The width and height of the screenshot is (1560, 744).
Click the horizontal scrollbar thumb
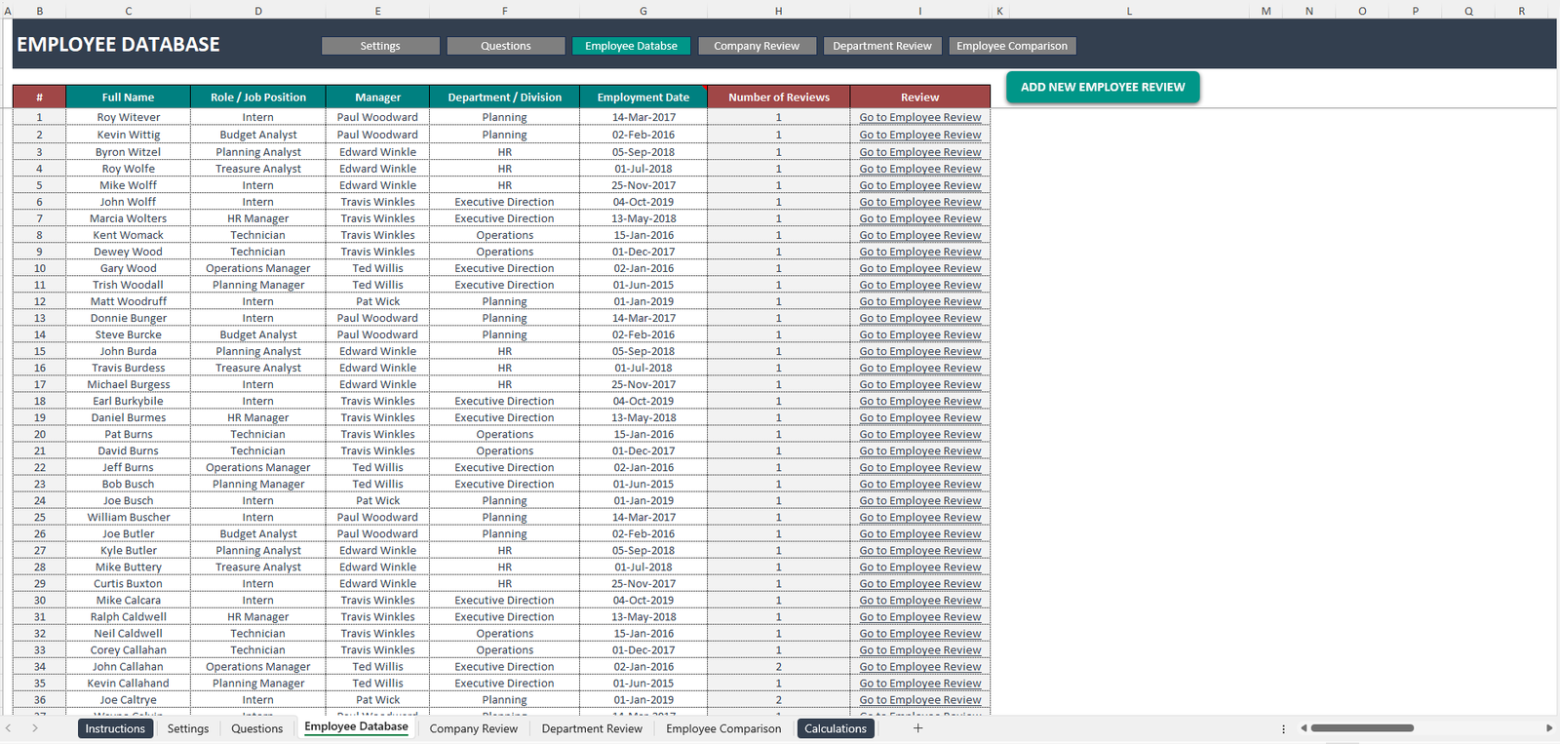tap(1362, 728)
